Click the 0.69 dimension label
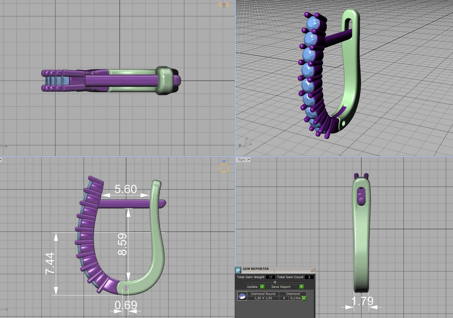 click(x=126, y=305)
